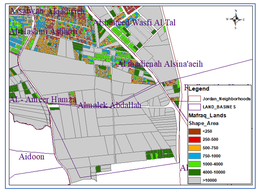The width and height of the screenshot is (261, 193).
Task: Click the Jordan_Neighborhoods legend symbol box
Action: 194,99
